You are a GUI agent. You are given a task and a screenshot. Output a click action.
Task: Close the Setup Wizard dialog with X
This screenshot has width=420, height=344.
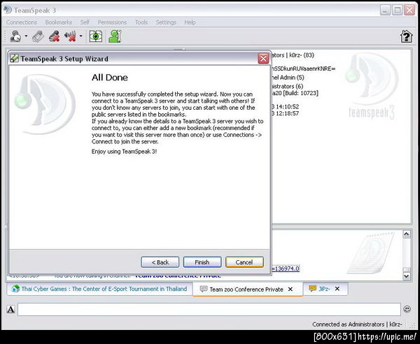pyautogui.click(x=263, y=58)
